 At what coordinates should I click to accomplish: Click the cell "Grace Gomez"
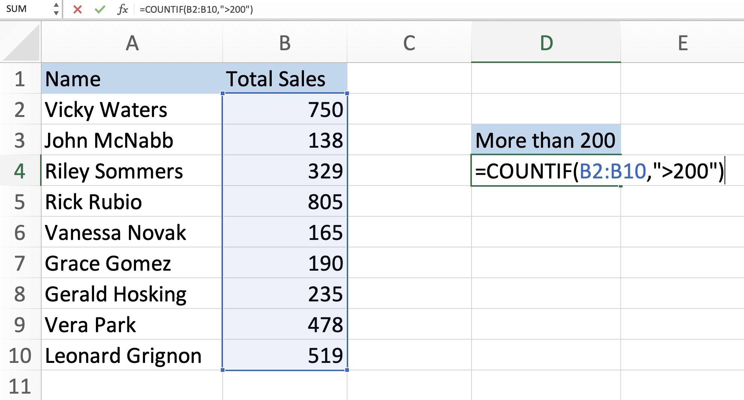click(x=132, y=263)
